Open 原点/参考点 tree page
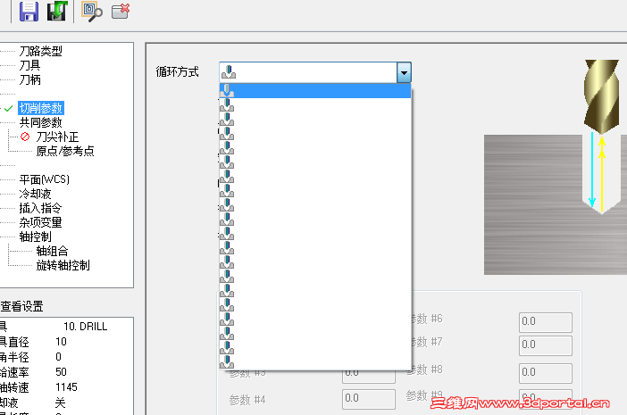 coord(65,151)
